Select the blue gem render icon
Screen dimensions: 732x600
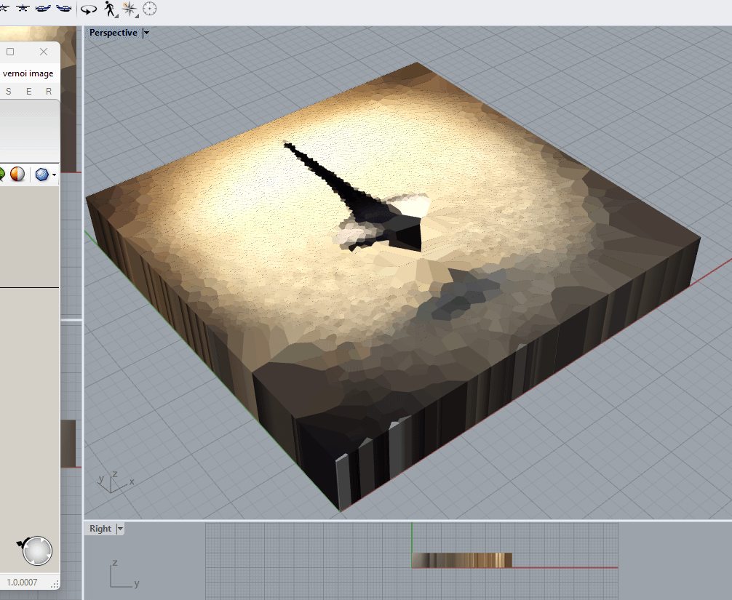41,175
